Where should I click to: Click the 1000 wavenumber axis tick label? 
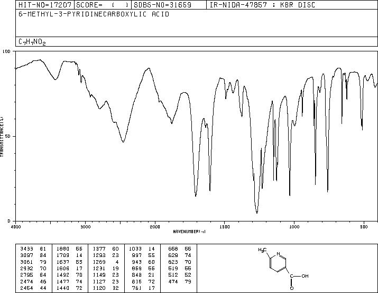pos(294,227)
